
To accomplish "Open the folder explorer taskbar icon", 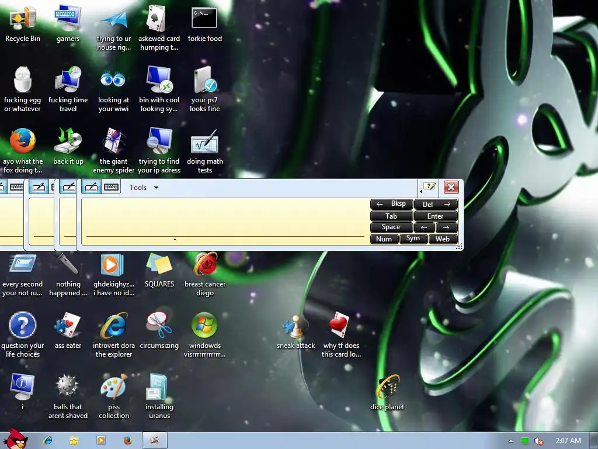I will [x=74, y=441].
